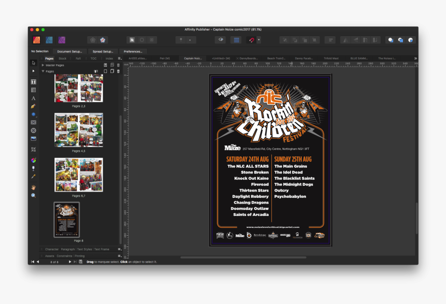Viewport: 446px width, 304px height.
Task: Click the Preflight document icon in status bar
Action: (x=80, y=262)
